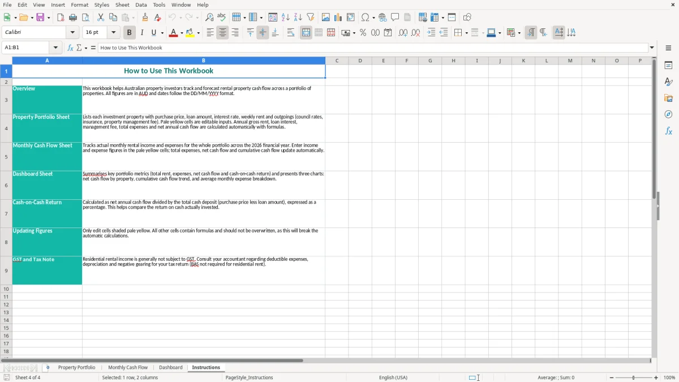Open the Name Box dropdown arrow
This screenshot has height=382, width=679.
[x=55, y=48]
